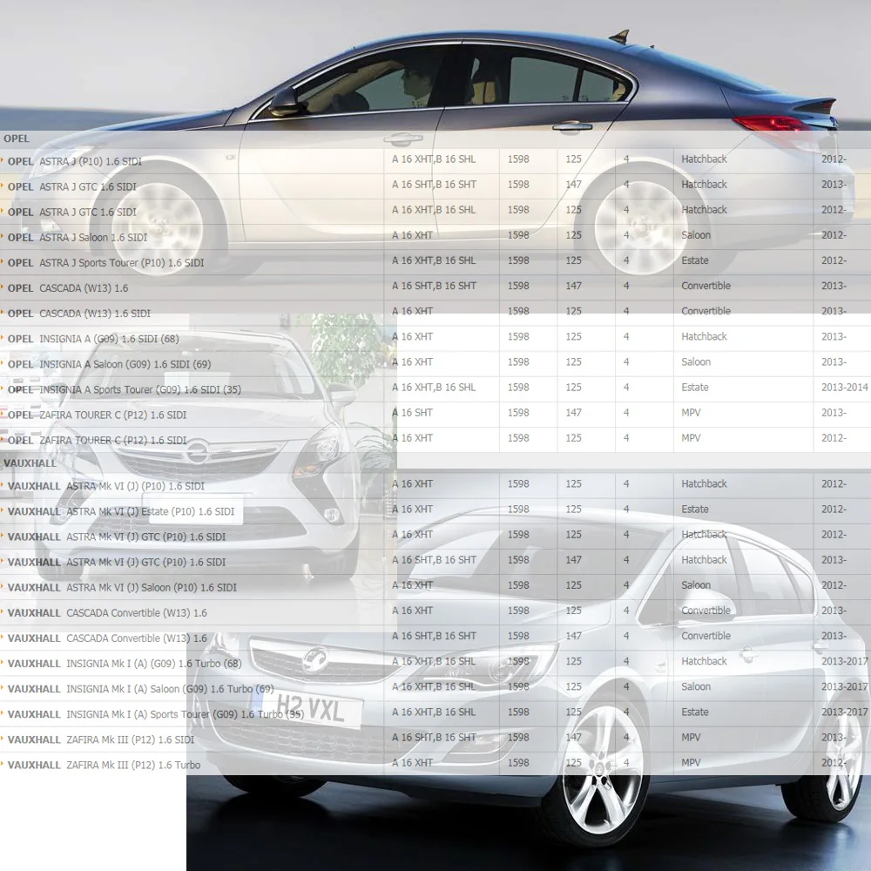This screenshot has height=871, width=871.
Task: Select OPEL ASTRA J Sports Tourer (P10) row name
Action: point(105,263)
